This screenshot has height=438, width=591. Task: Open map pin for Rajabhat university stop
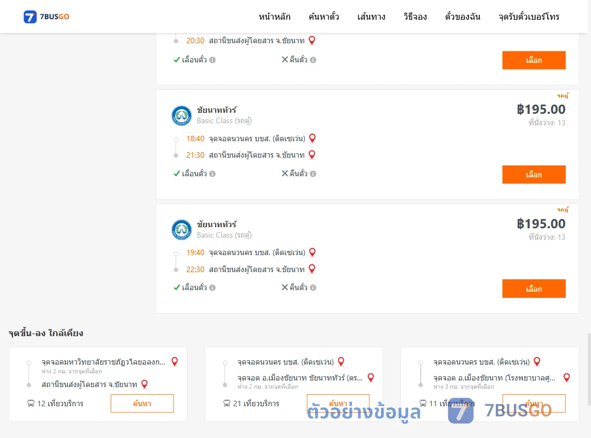click(175, 361)
